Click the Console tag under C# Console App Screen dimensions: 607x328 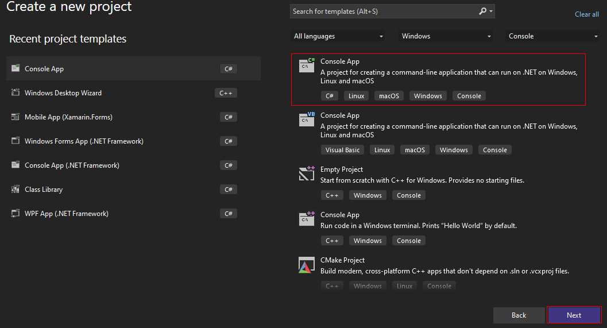[469, 96]
